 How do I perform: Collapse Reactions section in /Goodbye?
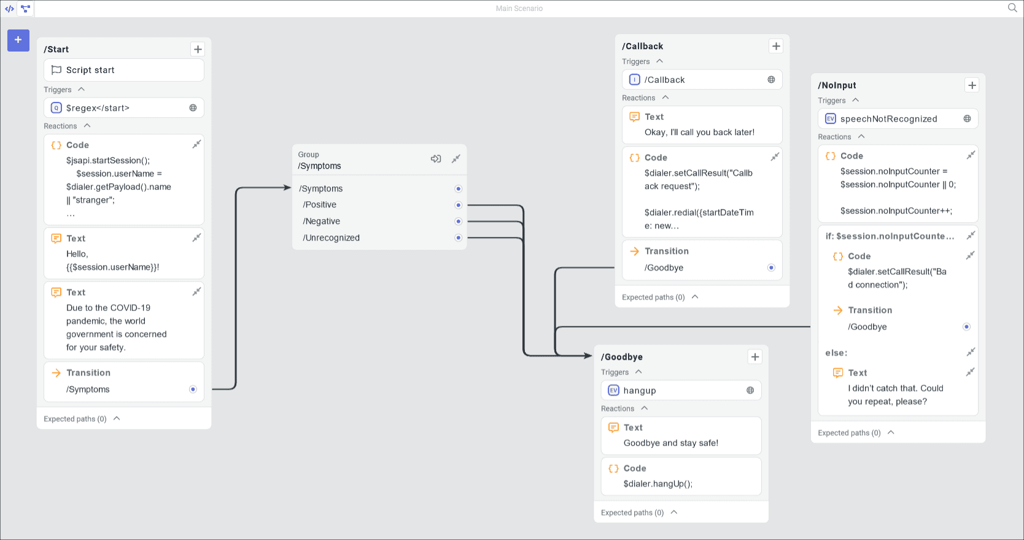click(x=645, y=408)
